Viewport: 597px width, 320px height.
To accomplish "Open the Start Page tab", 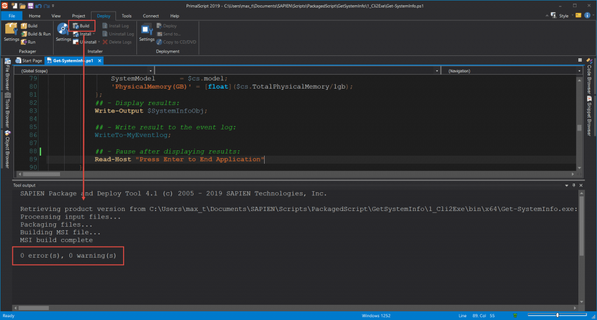I will (29, 61).
